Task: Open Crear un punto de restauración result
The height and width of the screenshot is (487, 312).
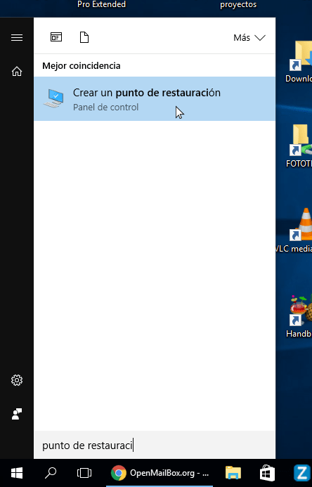Action: tap(155, 99)
